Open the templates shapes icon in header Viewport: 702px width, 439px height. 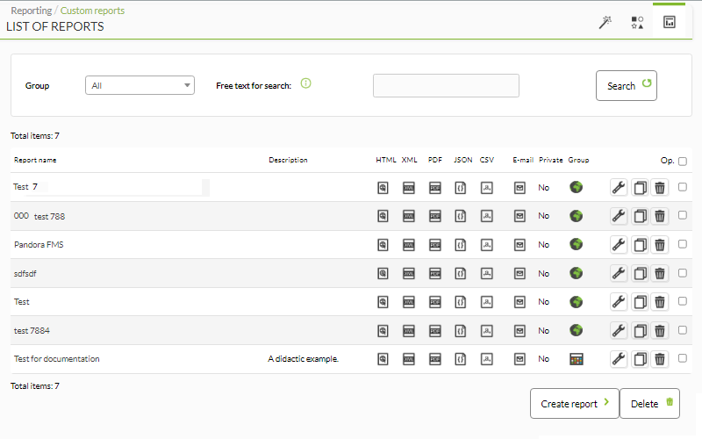[x=637, y=23]
